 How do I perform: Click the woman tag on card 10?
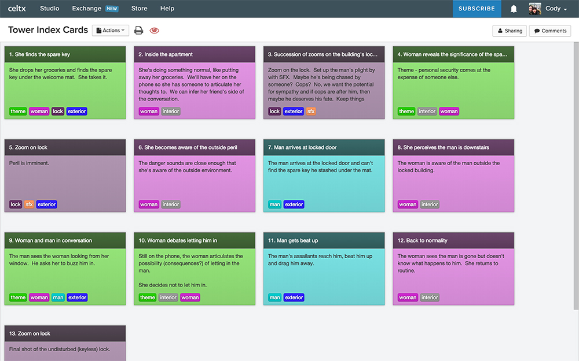point(190,297)
